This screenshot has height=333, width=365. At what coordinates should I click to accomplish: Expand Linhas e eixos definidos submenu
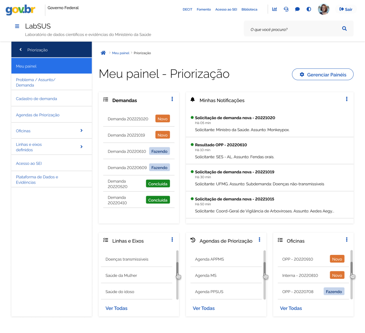click(x=81, y=147)
